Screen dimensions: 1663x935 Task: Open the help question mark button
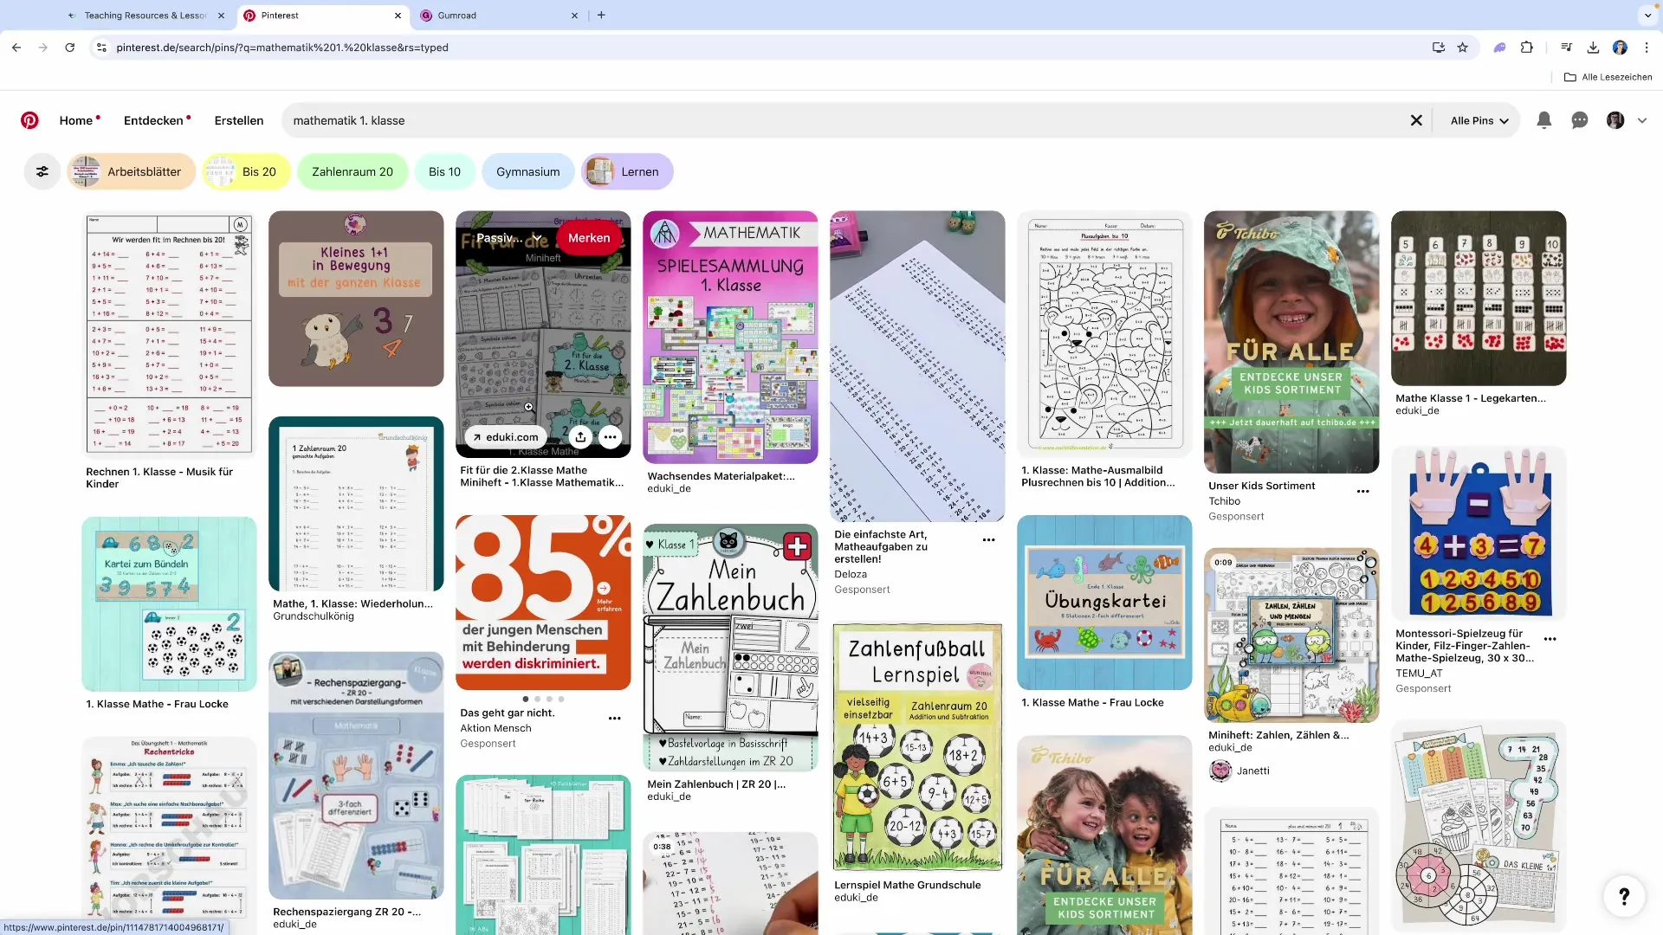[1624, 896]
